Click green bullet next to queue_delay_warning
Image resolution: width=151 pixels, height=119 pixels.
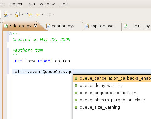(x=76, y=86)
